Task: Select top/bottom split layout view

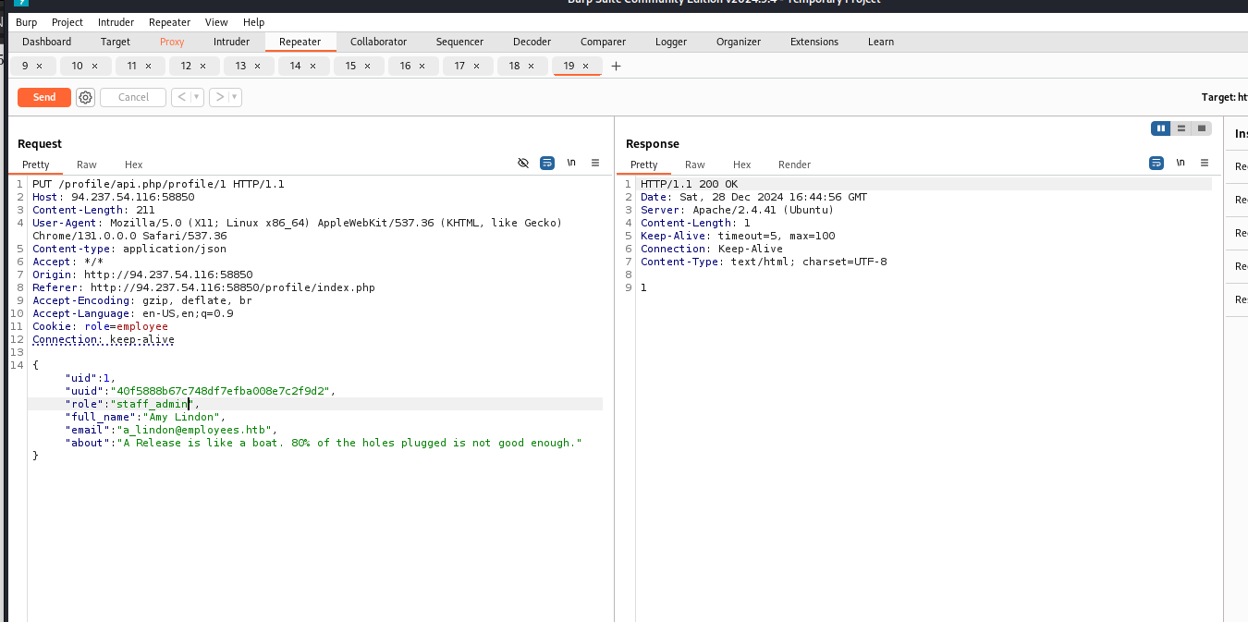Action: coord(1181,128)
